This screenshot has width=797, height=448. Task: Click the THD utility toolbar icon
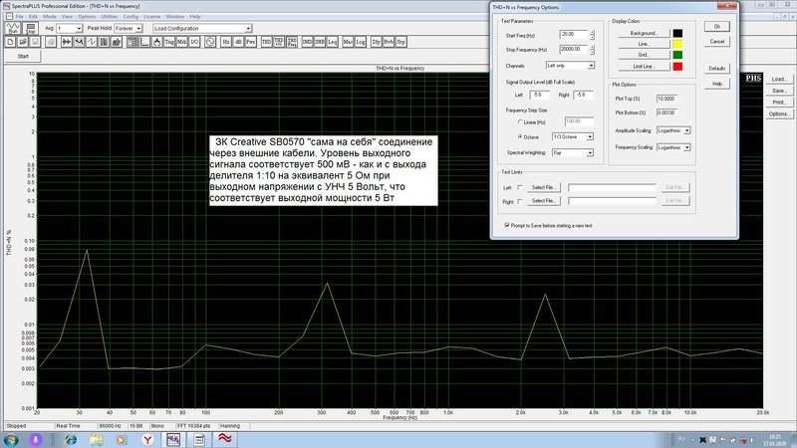pos(266,42)
